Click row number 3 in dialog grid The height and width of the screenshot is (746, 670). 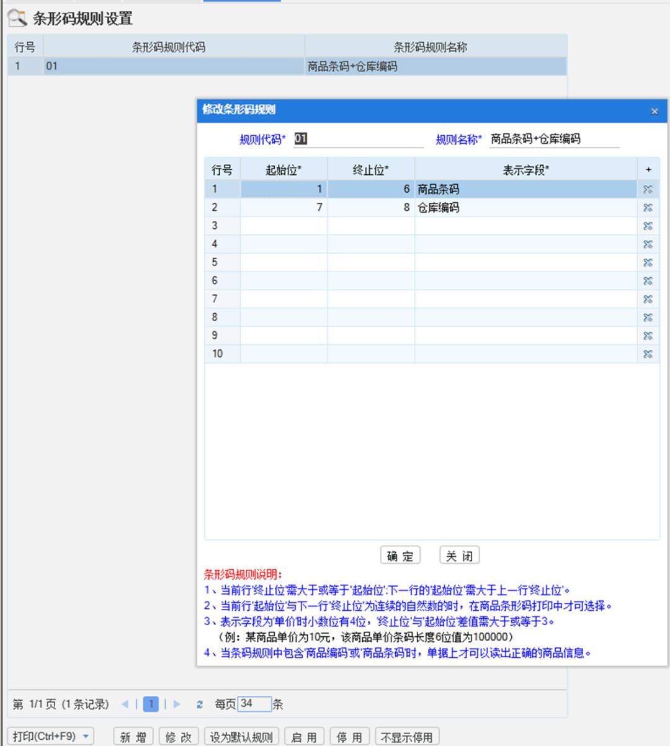coord(223,226)
